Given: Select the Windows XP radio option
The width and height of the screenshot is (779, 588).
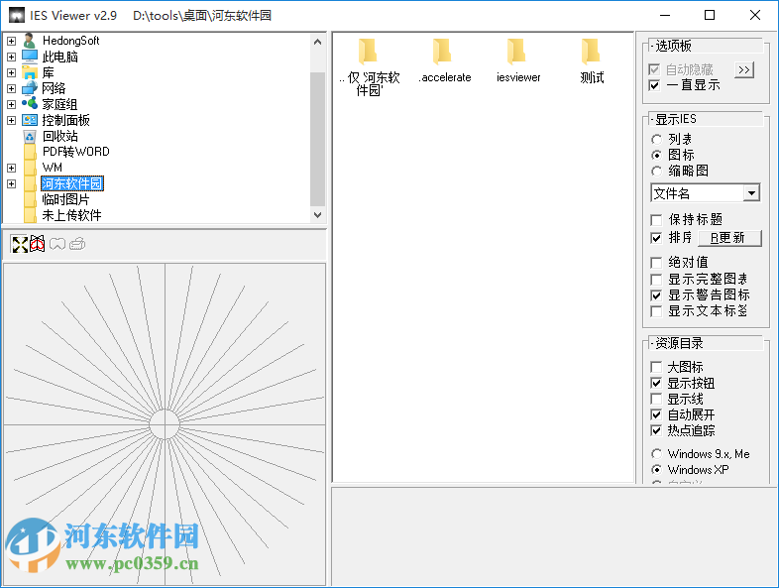Looking at the screenshot, I should click(x=657, y=470).
